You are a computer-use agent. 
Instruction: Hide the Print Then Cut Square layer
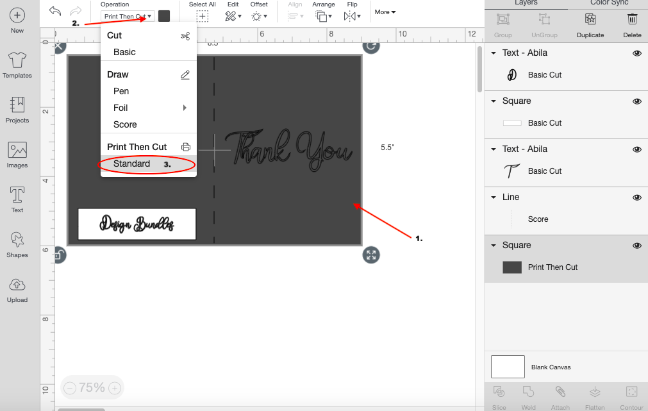637,246
